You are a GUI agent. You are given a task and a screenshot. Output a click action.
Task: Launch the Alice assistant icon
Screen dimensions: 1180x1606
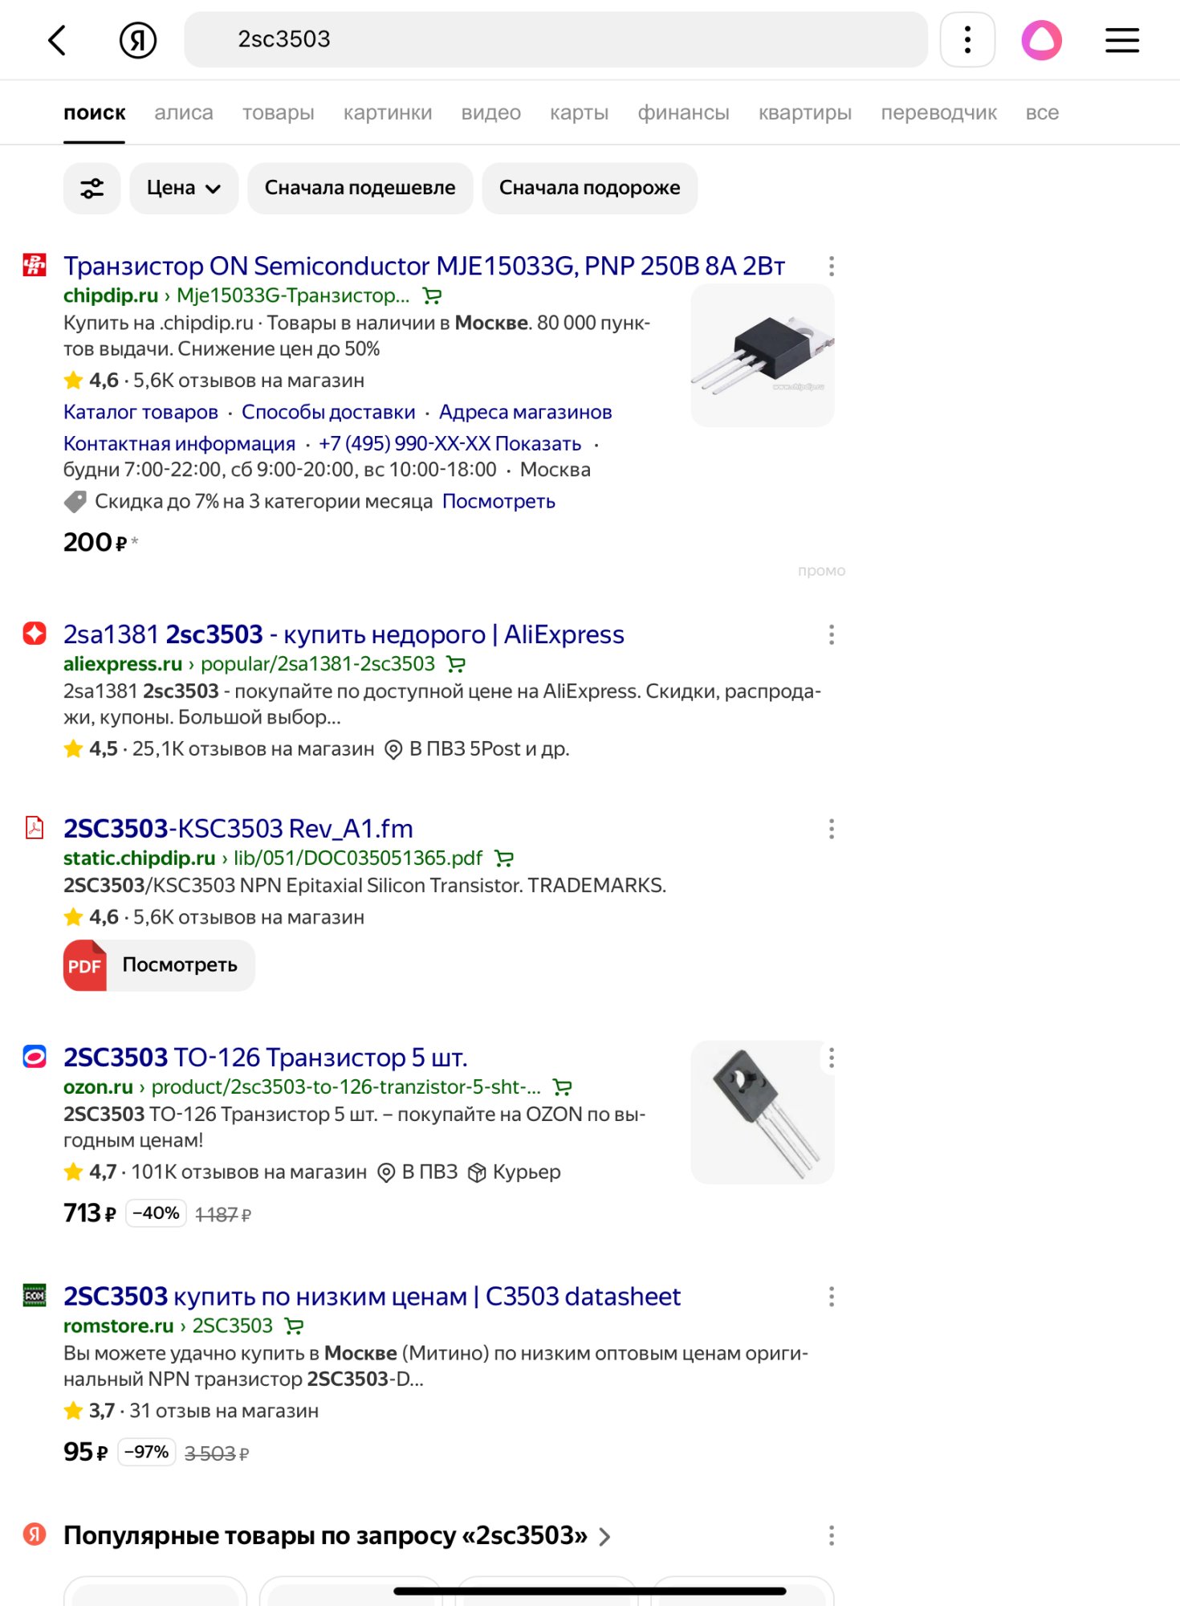click(1041, 40)
